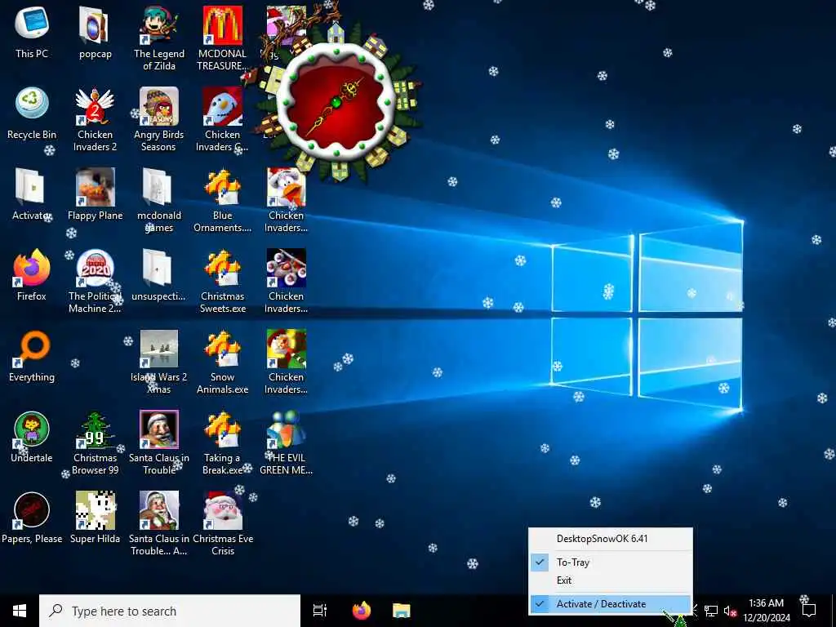This screenshot has width=836, height=627.
Task: Open mcdonald games folder
Action: (159, 201)
